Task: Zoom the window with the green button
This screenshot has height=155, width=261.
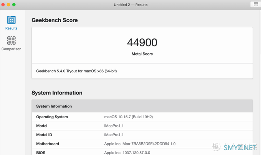Action: click(x=14, y=5)
